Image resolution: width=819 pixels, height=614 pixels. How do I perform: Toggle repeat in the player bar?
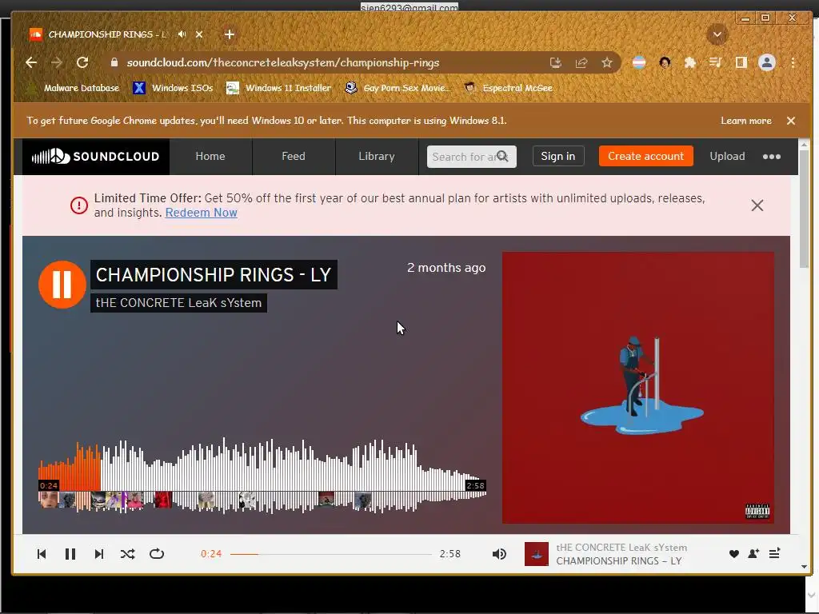[157, 553]
